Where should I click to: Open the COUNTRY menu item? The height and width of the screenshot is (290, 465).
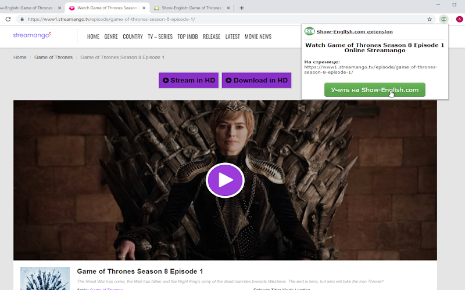[x=133, y=37]
